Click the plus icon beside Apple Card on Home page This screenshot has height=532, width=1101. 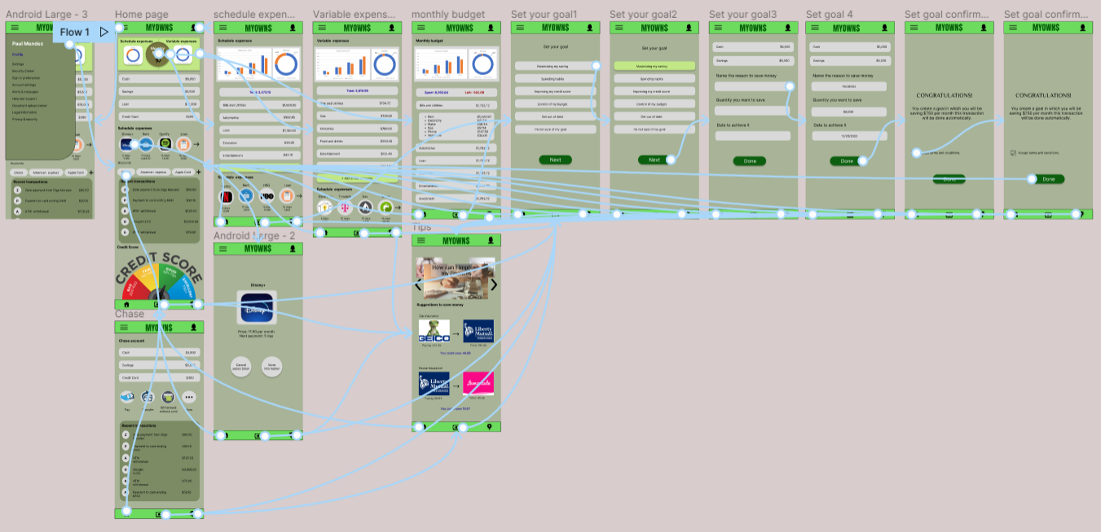(x=197, y=172)
